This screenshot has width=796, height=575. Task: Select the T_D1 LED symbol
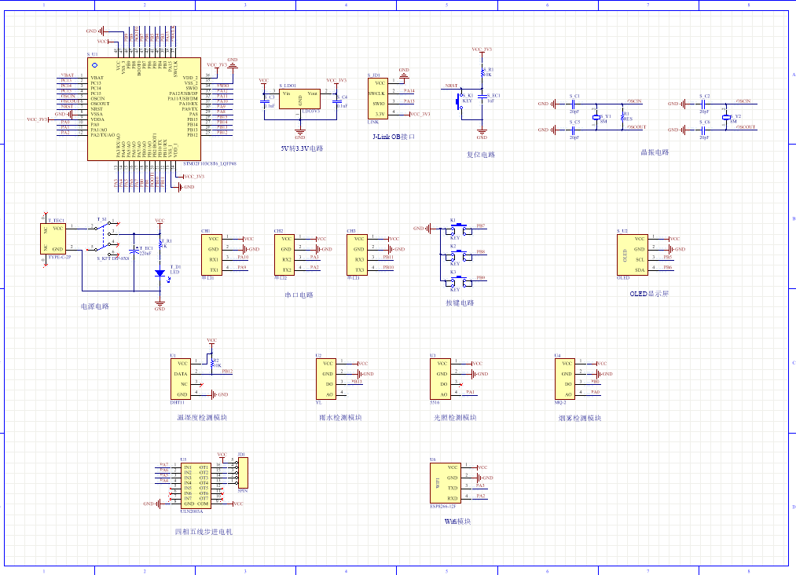(160, 273)
